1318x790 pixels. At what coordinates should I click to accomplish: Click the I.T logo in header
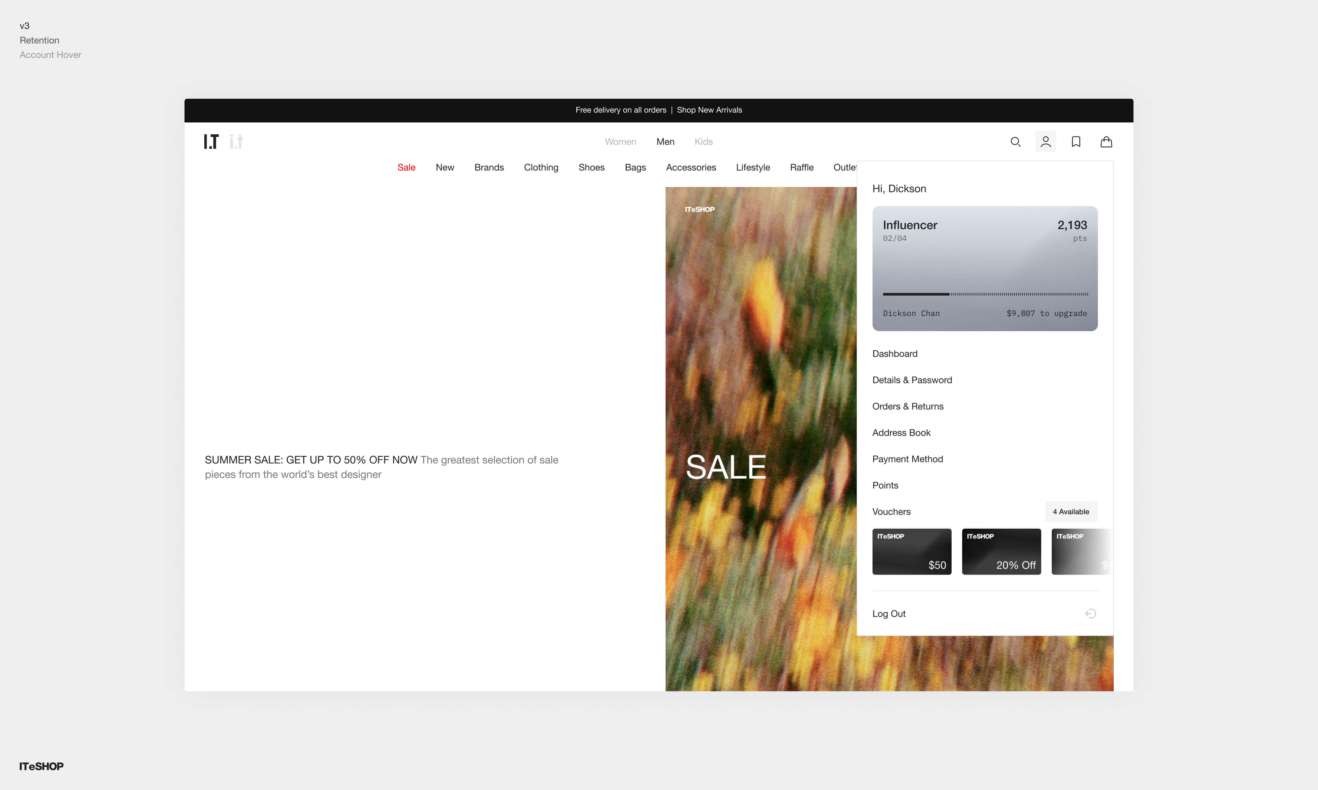[x=211, y=142]
